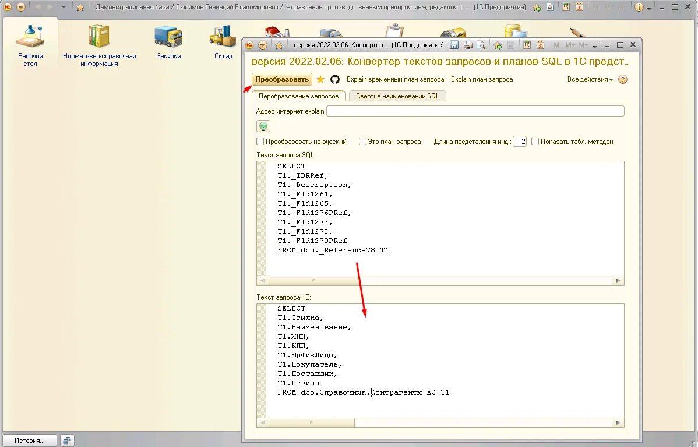Click the M memory button in converter window

pos(556,45)
